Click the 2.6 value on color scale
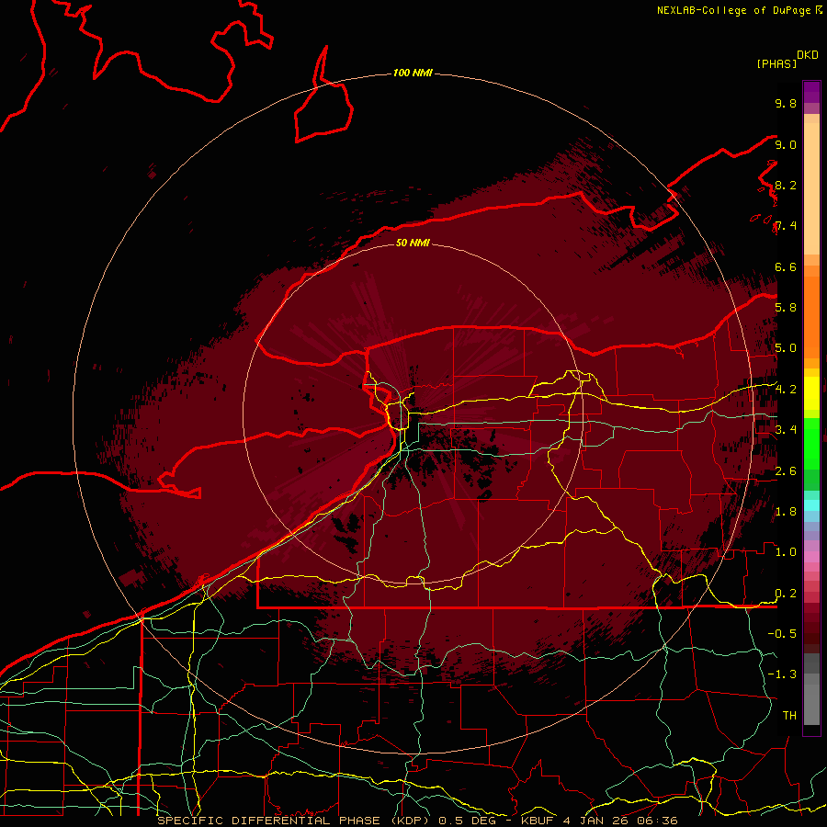This screenshot has width=827, height=827. 786,471
